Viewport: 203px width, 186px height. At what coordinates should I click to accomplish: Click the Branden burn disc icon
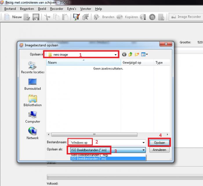coord(97,17)
